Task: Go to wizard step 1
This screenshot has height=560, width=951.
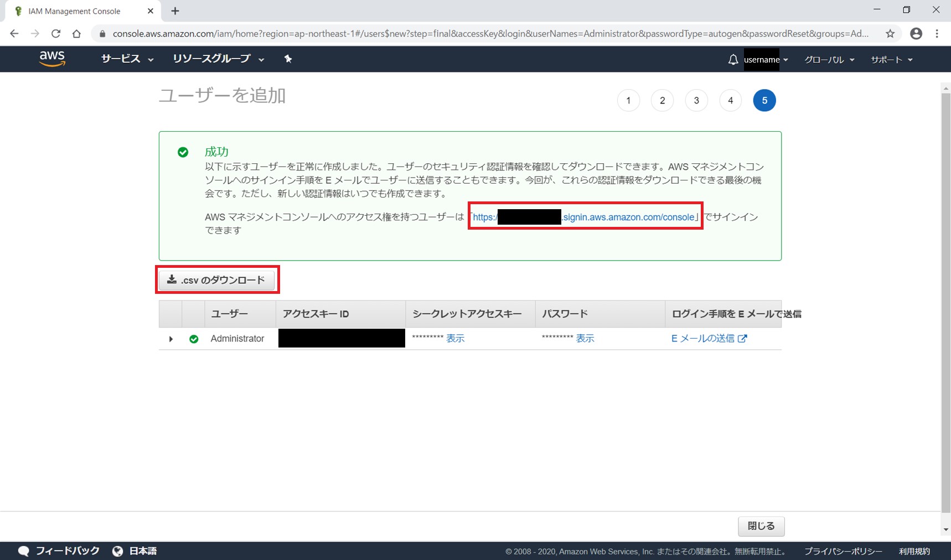Action: [628, 100]
